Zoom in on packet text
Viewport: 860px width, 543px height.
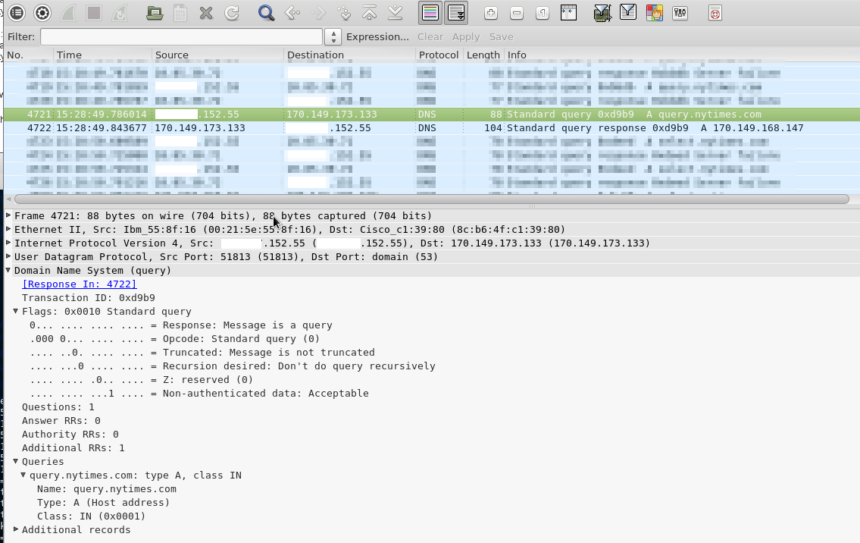(491, 13)
